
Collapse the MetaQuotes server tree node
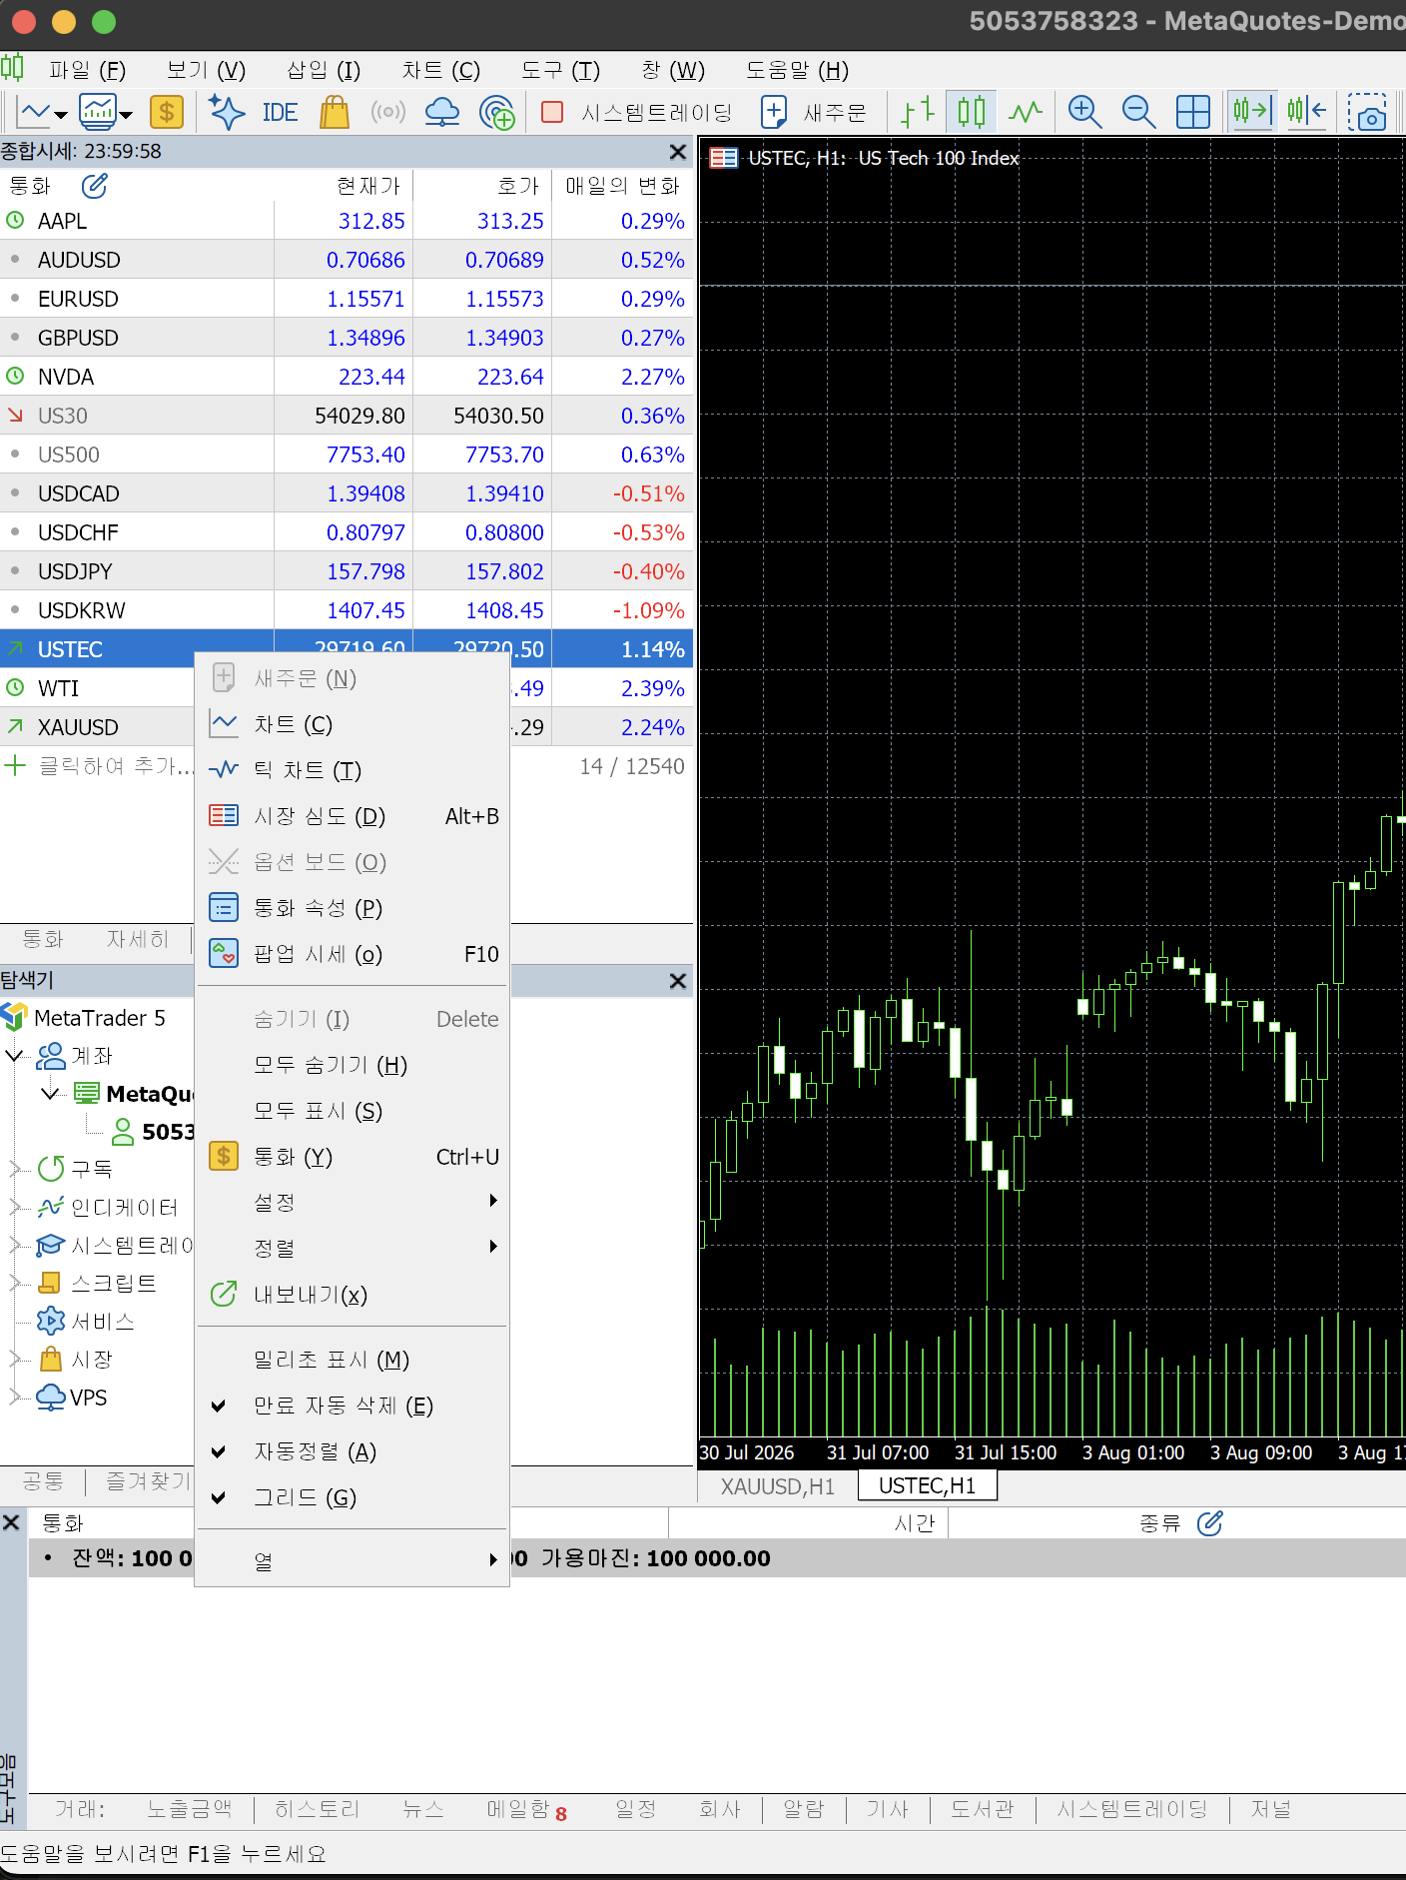click(51, 1094)
